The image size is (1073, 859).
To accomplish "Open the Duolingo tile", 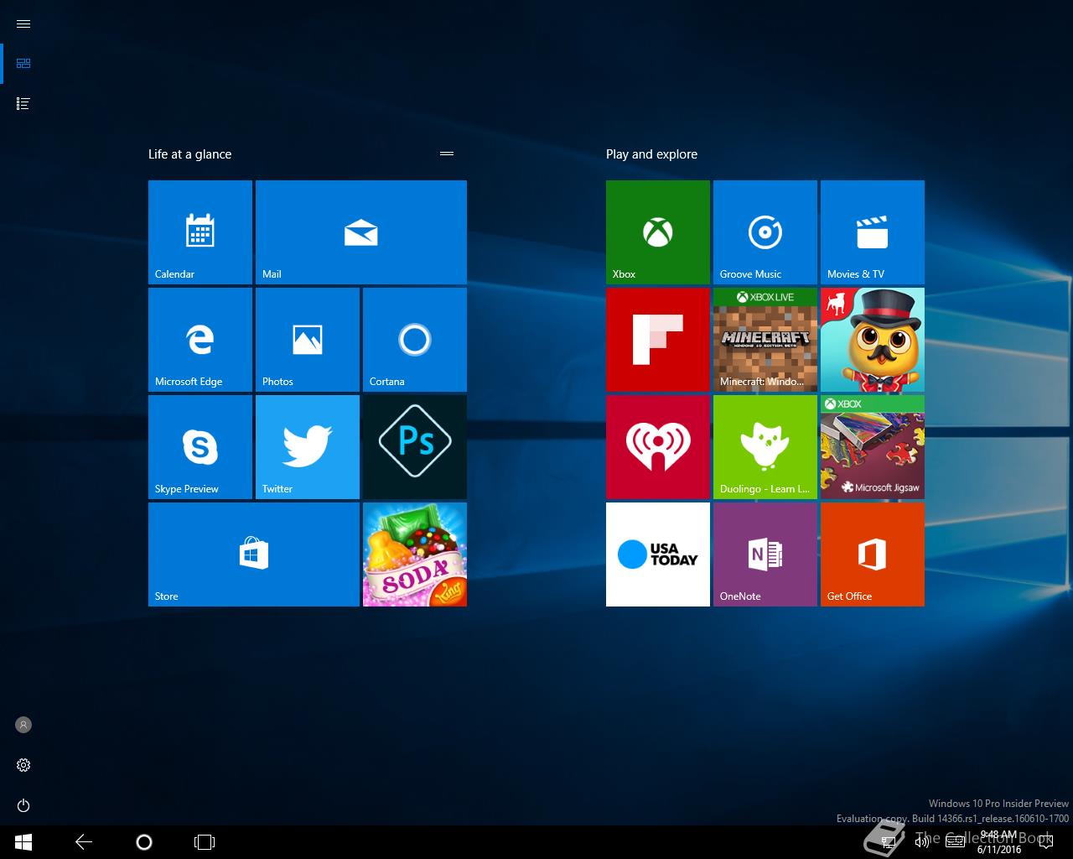I will (x=765, y=447).
